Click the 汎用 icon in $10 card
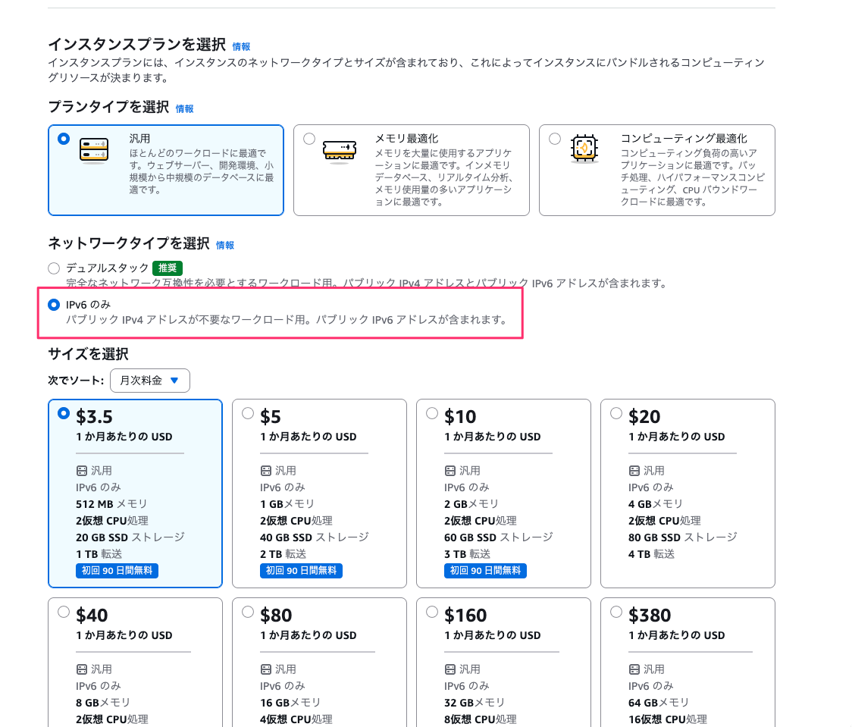 coord(450,471)
